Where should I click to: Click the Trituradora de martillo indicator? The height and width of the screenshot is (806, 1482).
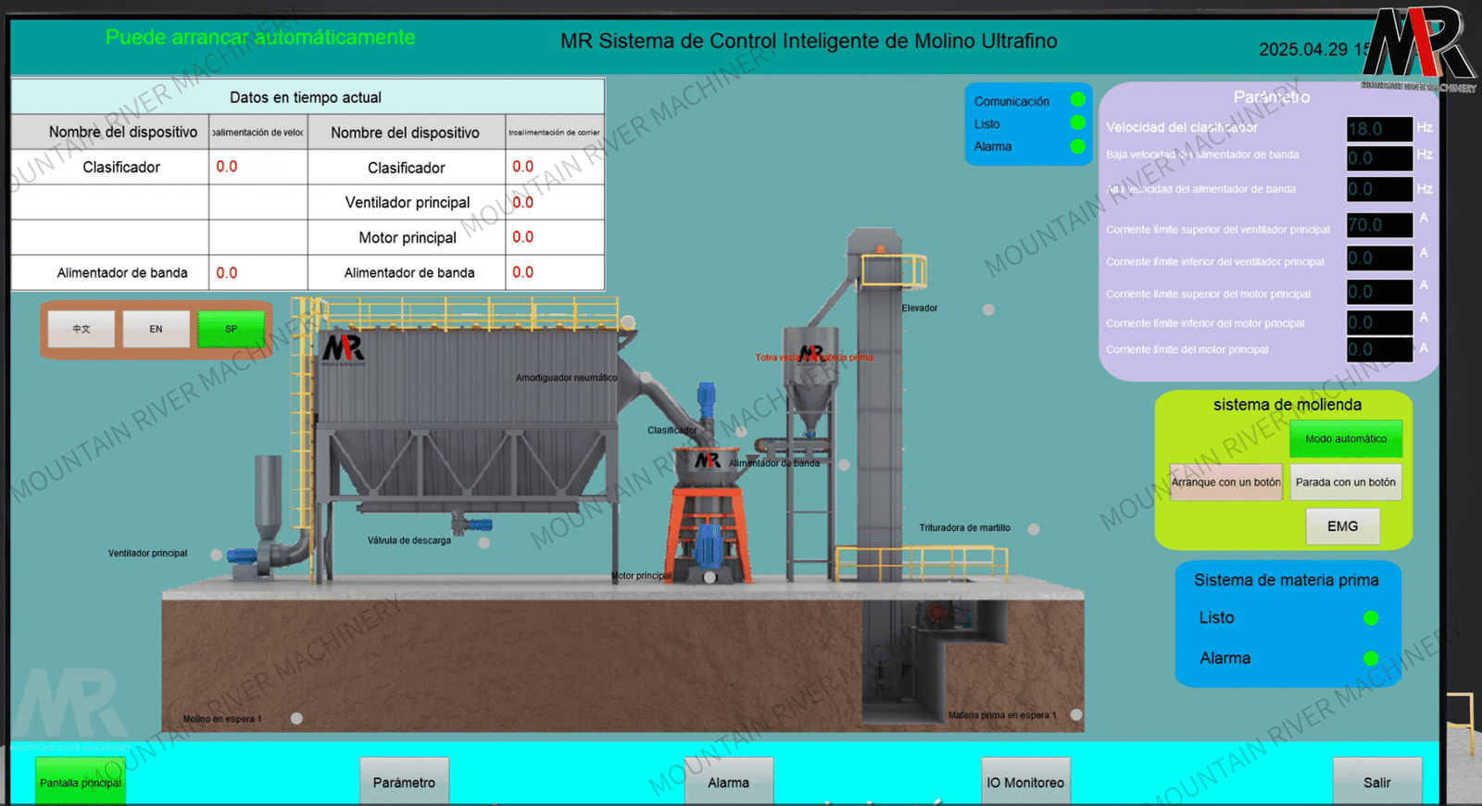[x=1034, y=529]
